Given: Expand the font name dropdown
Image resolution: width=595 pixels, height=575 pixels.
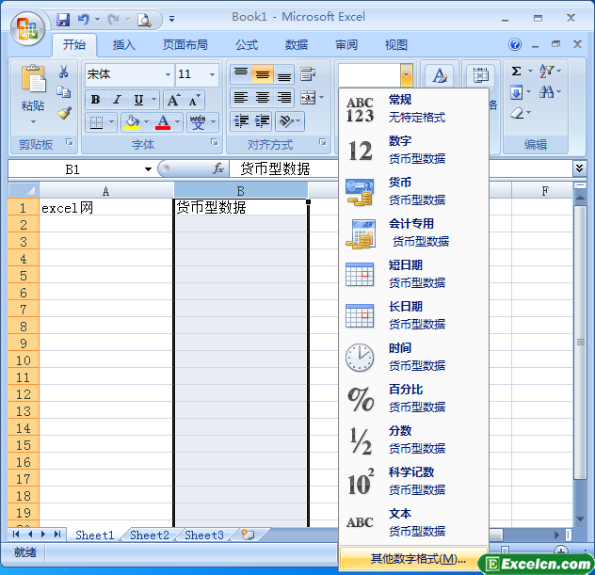Looking at the screenshot, I should click(x=168, y=74).
